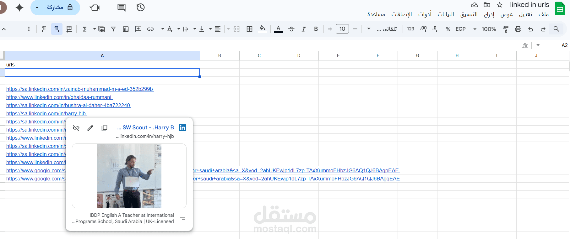Screen dimensions: 570x239
Task: Toggle the left-to-right cell direction icon
Action: [44, 29]
